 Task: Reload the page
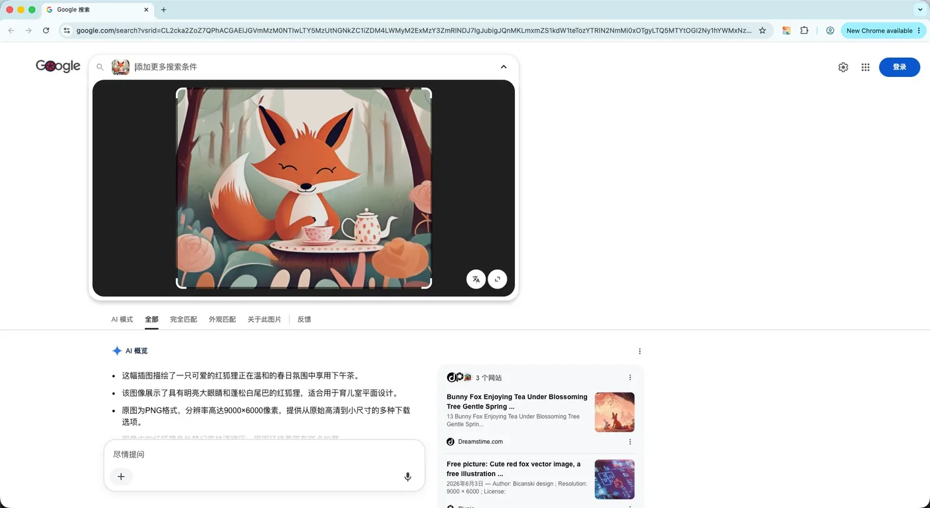tap(46, 31)
